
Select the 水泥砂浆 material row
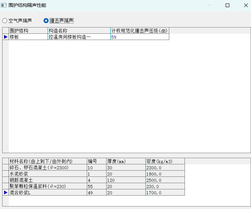(48, 174)
